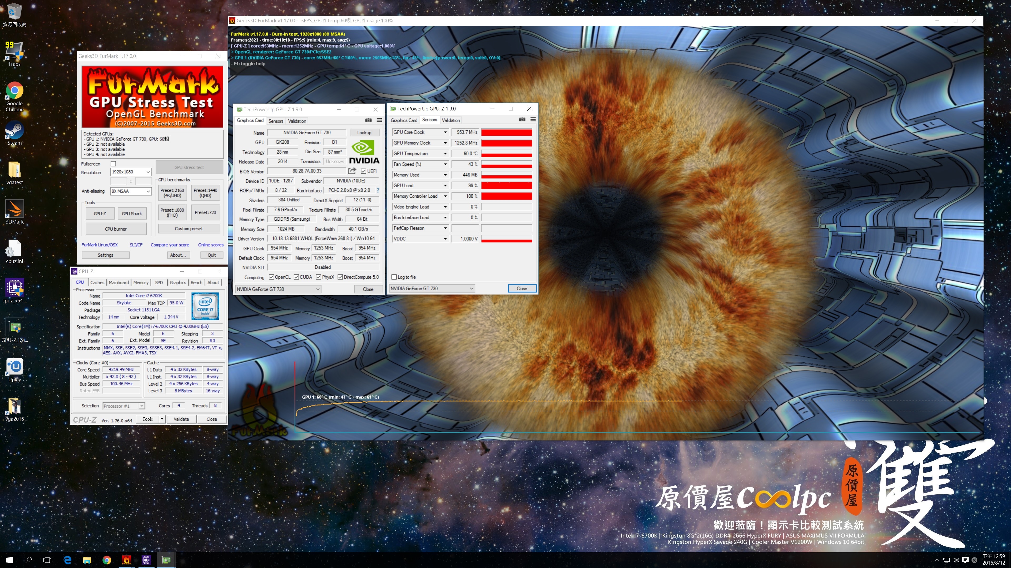The height and width of the screenshot is (568, 1011).
Task: Switch to CPU-Z taskbar icon
Action: coord(146,560)
